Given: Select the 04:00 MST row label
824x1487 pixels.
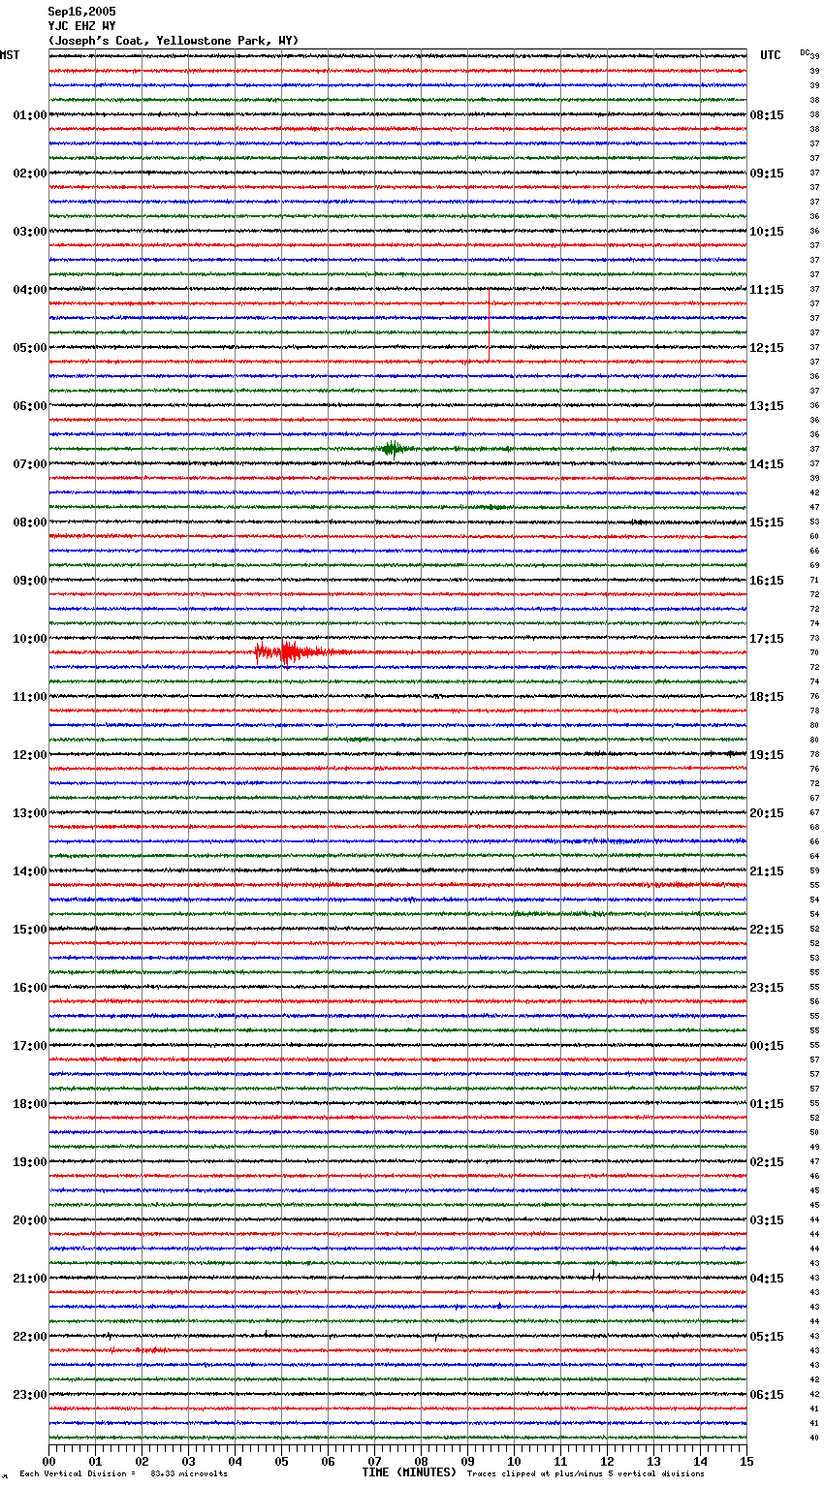Looking at the screenshot, I should pyautogui.click(x=30, y=290).
